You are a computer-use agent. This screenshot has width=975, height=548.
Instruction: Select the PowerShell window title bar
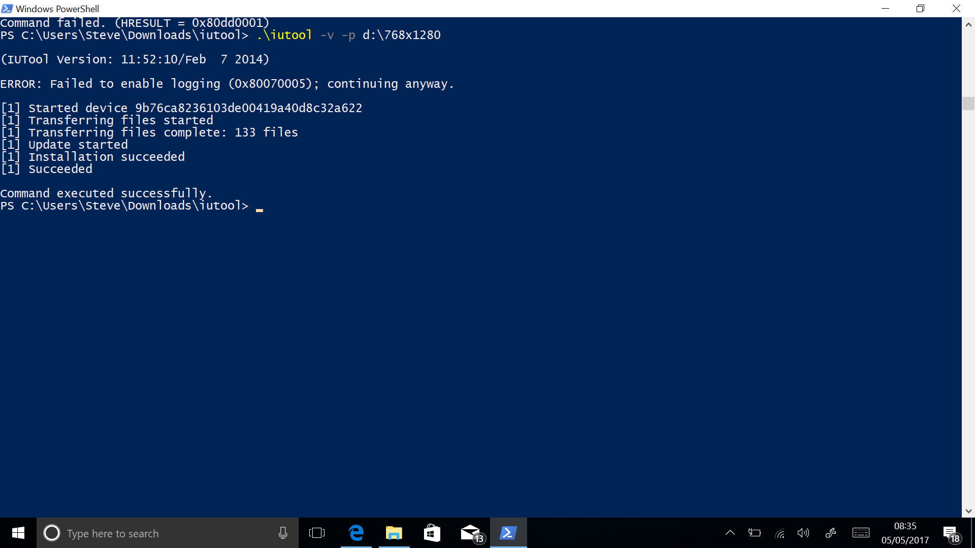pos(487,8)
